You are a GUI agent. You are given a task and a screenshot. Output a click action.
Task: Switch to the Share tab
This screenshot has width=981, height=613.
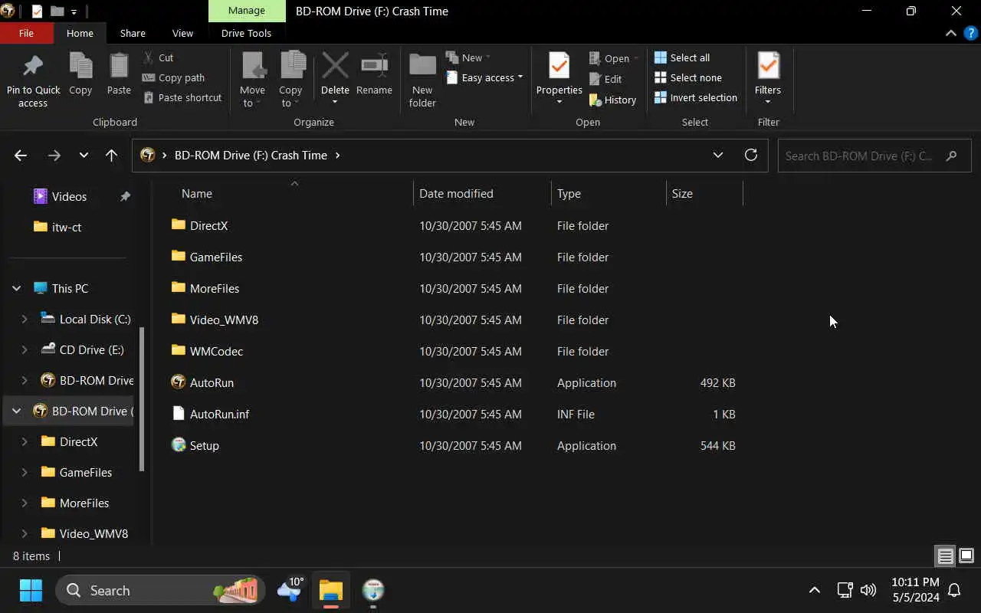(133, 33)
